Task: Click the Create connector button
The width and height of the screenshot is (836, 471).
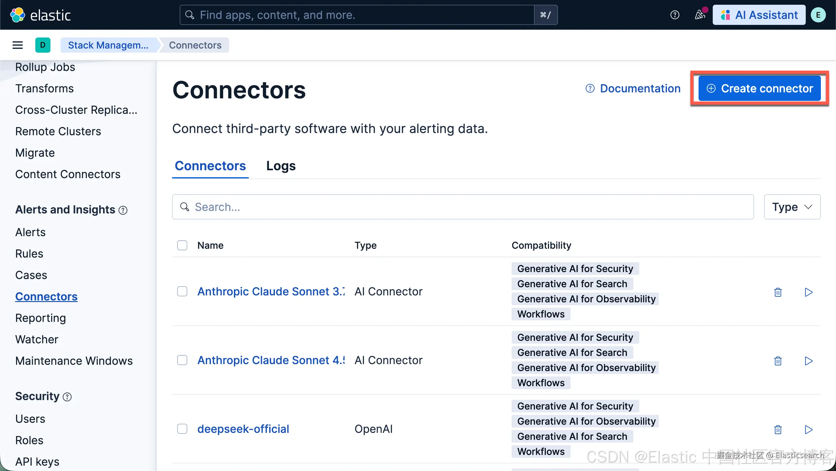Action: (759, 89)
